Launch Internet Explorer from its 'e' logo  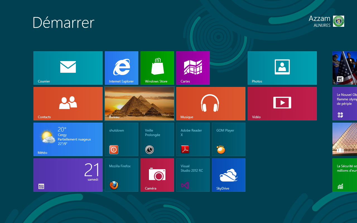tap(122, 67)
